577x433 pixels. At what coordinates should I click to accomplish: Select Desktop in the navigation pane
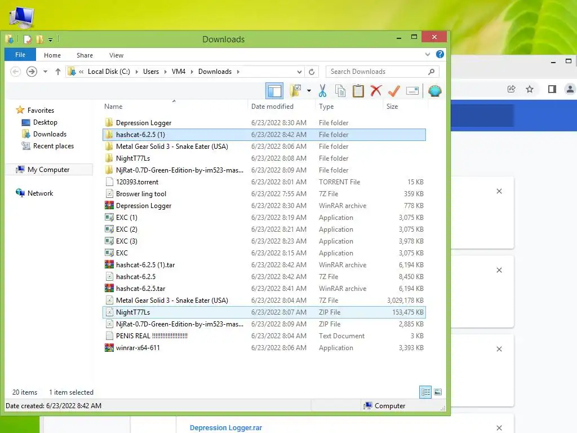(x=45, y=122)
